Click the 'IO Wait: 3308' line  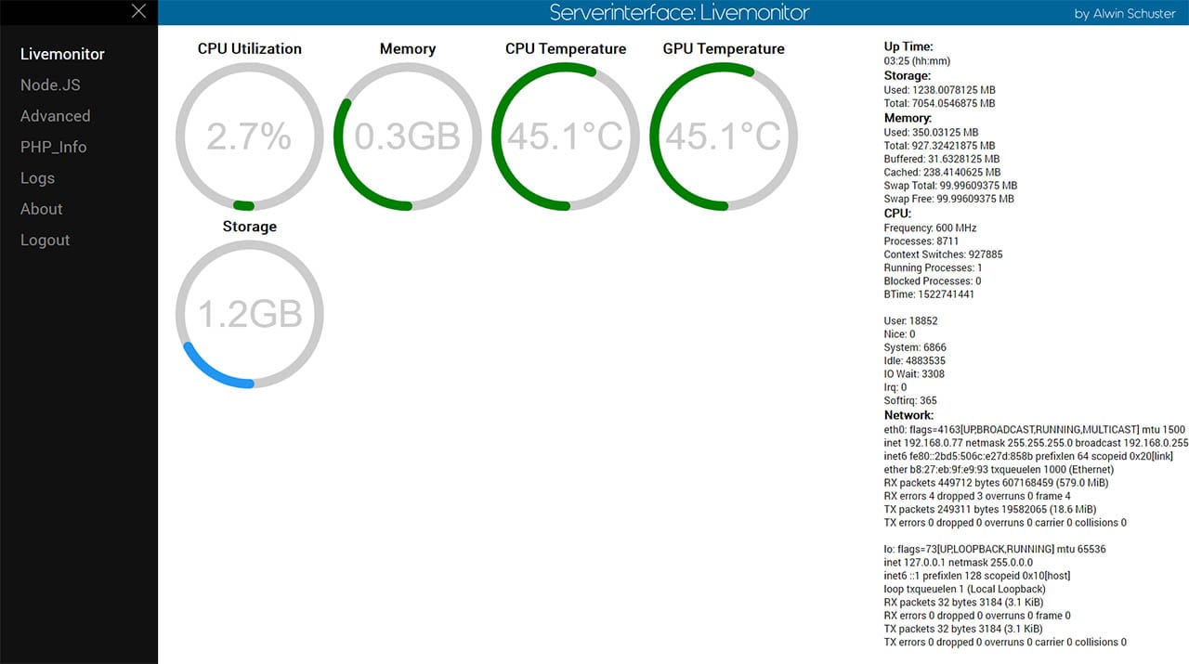coord(914,374)
